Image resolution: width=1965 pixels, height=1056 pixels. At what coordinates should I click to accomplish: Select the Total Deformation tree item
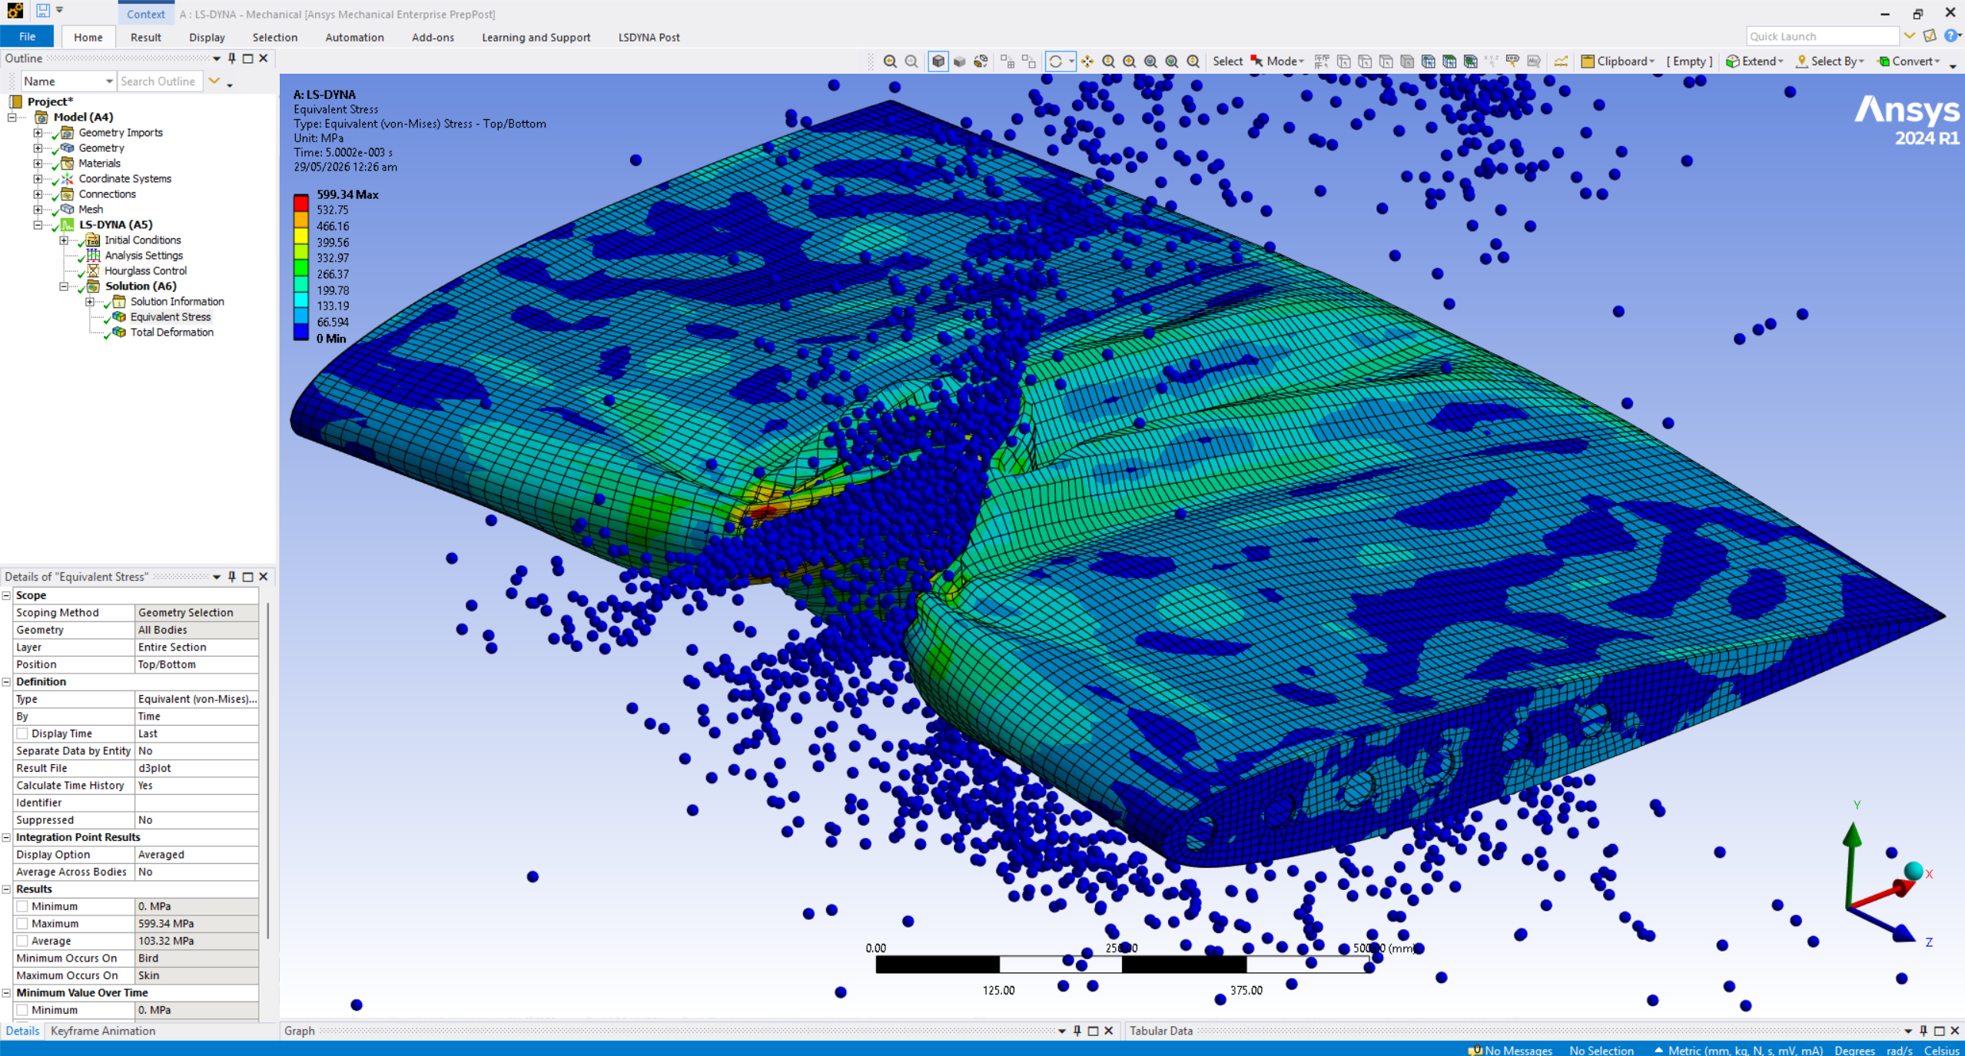click(171, 332)
